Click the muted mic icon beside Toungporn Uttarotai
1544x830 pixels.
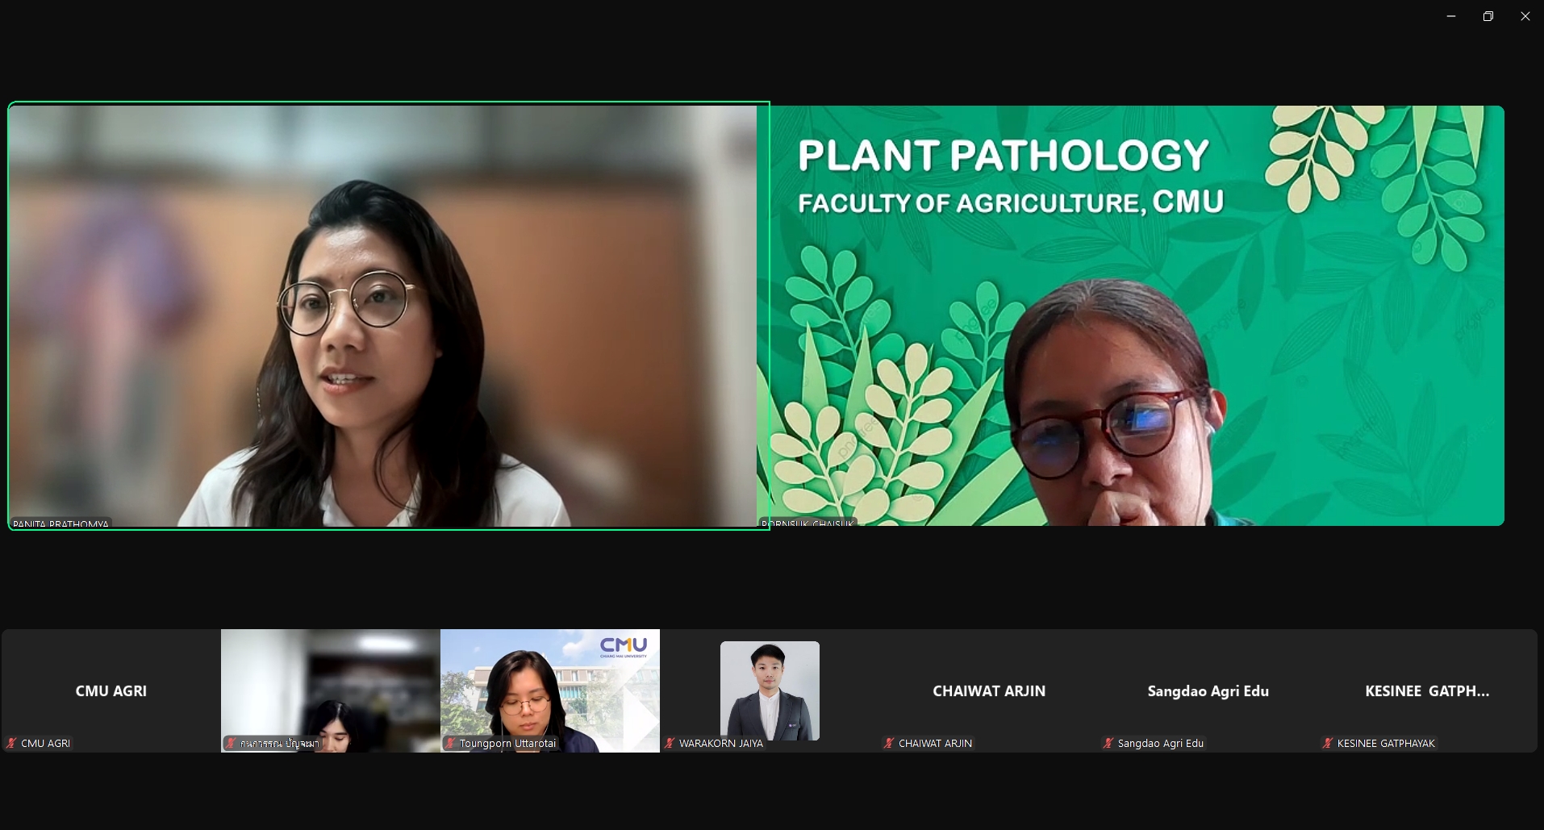[450, 743]
